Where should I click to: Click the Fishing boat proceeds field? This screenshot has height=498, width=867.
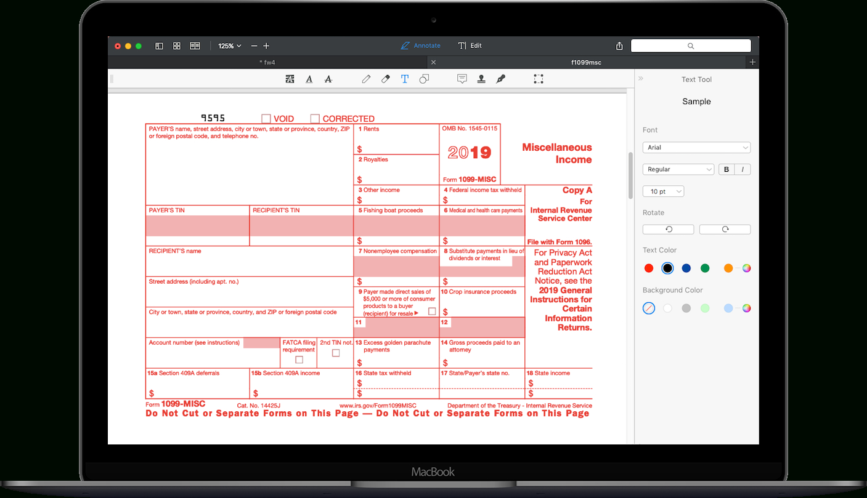coord(396,226)
